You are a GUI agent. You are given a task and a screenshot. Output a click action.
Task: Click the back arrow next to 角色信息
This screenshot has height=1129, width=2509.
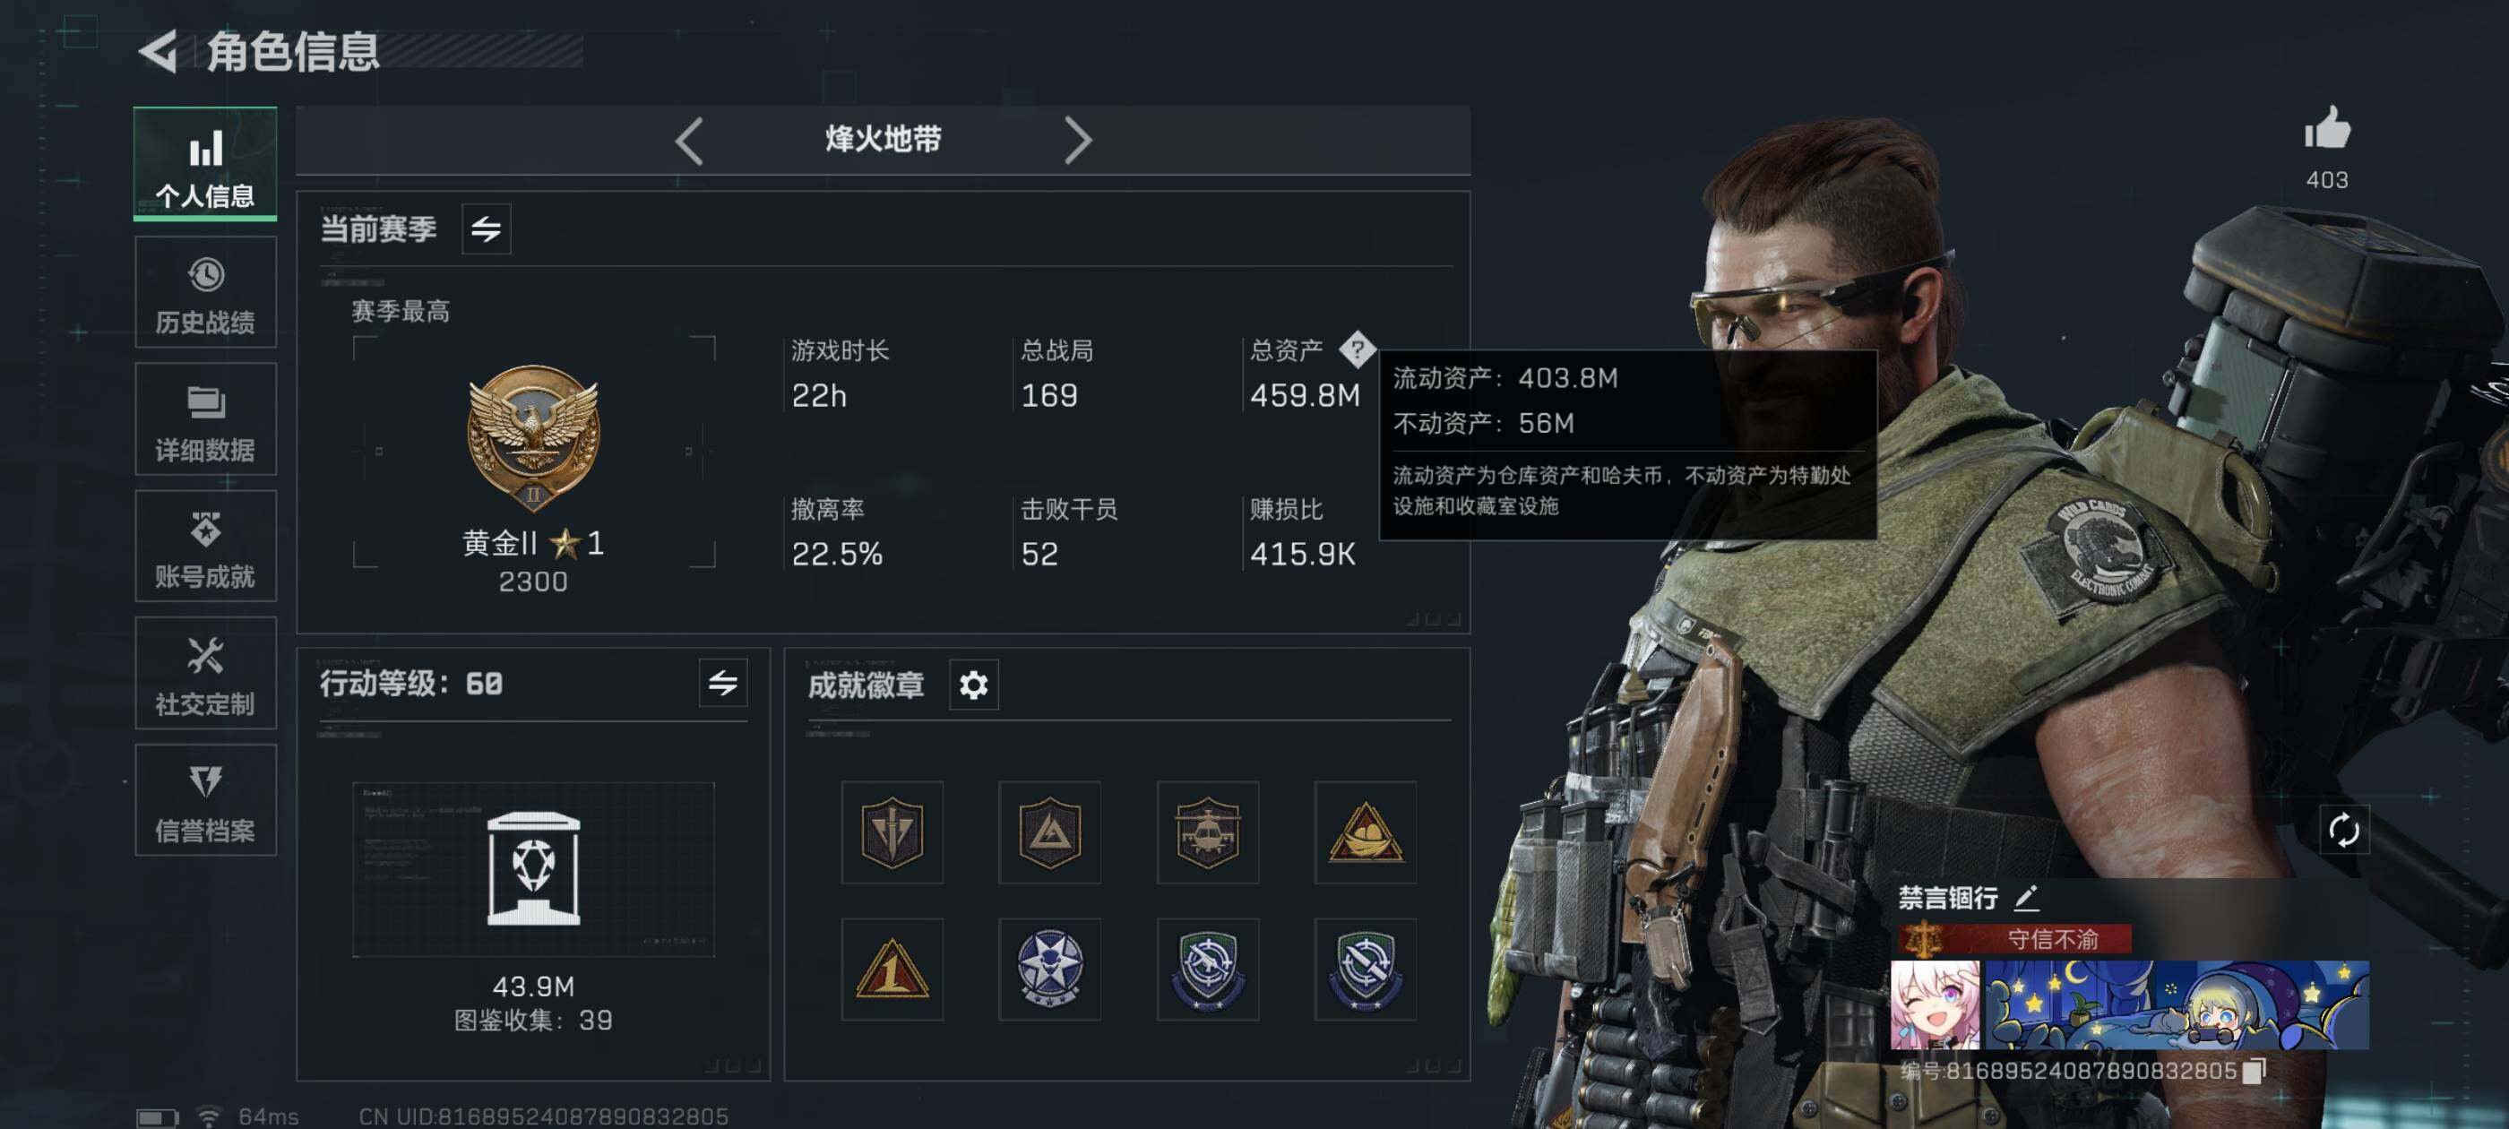pyautogui.click(x=158, y=52)
